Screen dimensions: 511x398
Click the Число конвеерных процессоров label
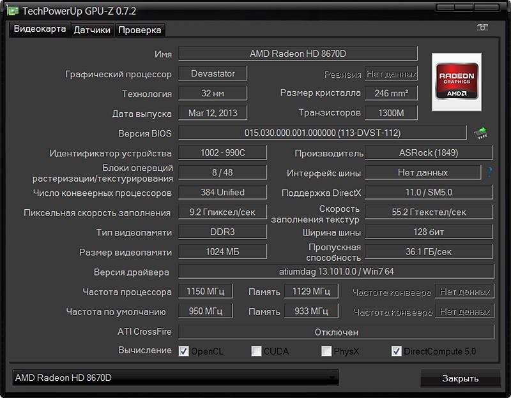click(x=102, y=193)
